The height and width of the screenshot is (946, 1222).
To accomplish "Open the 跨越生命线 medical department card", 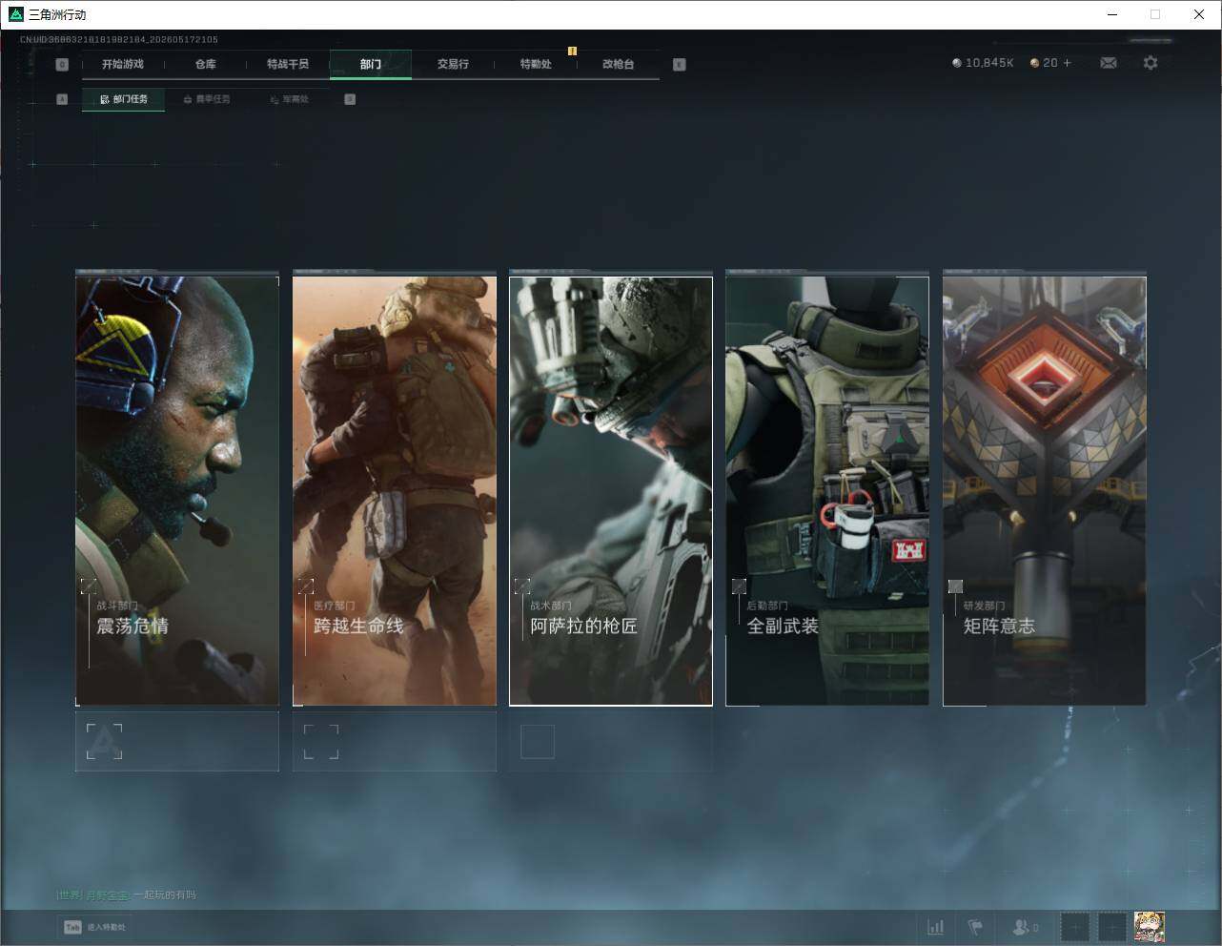I will 395,490.
